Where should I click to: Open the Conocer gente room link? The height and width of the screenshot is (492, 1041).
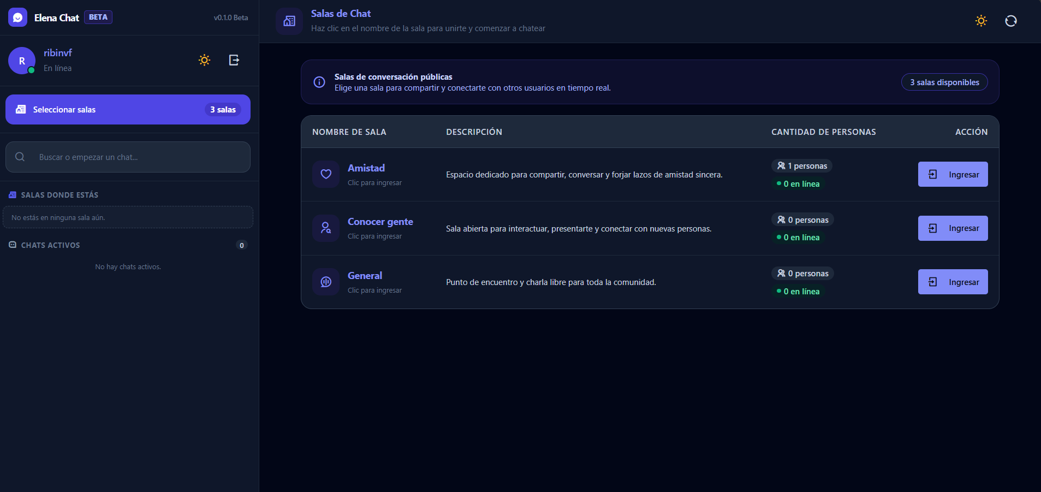pos(380,222)
